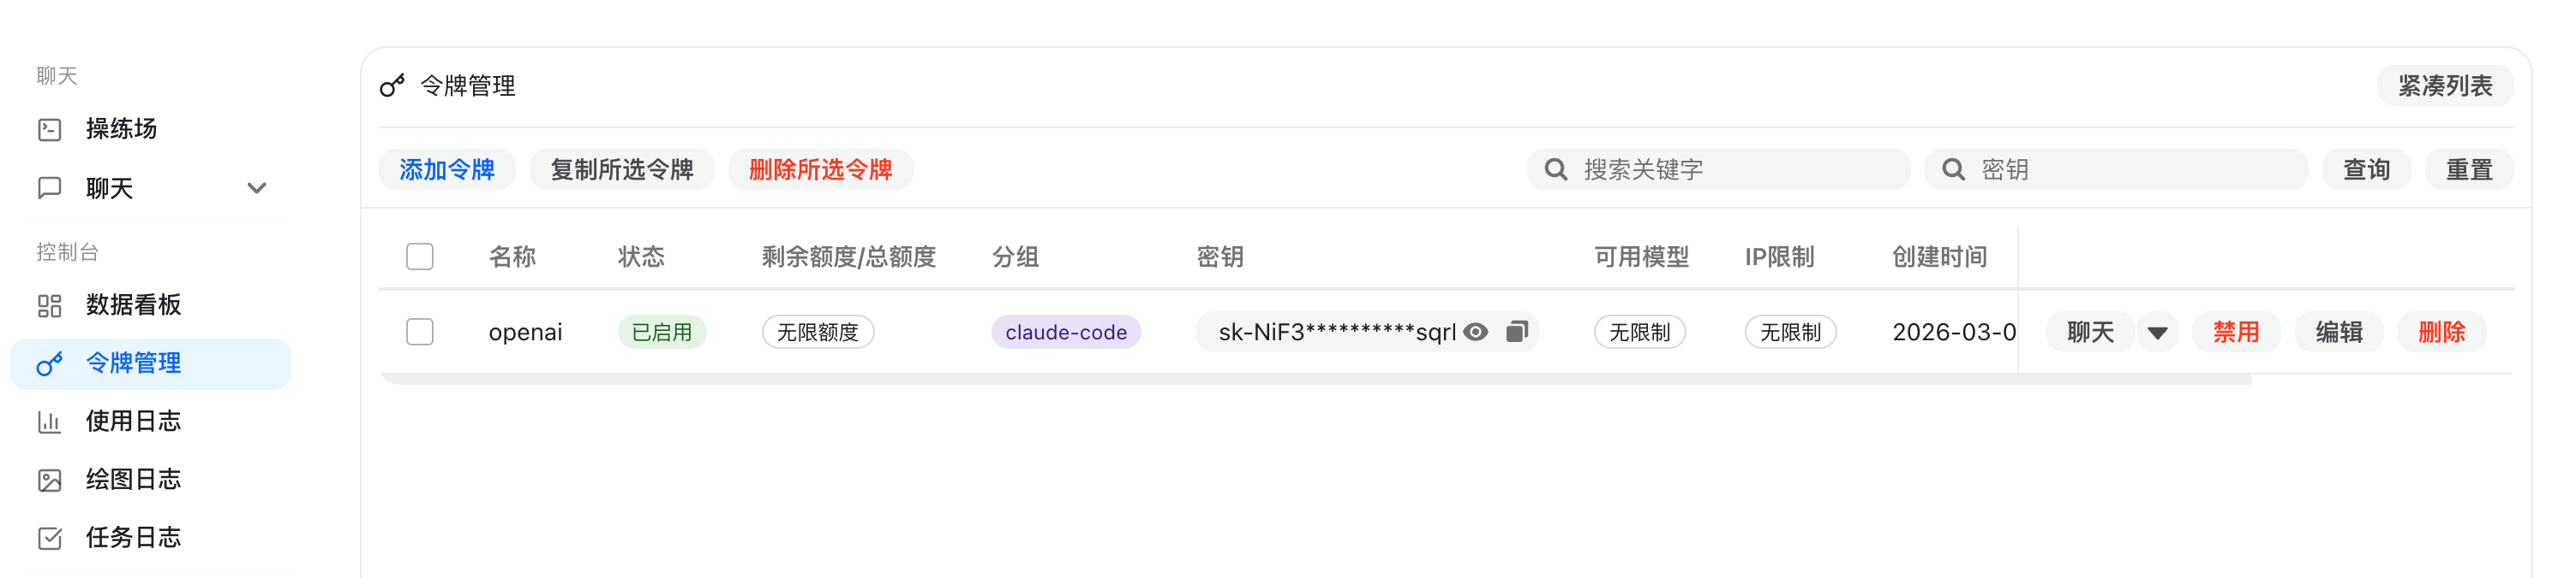Click the bar chart icon beside 使用日志

tap(49, 422)
